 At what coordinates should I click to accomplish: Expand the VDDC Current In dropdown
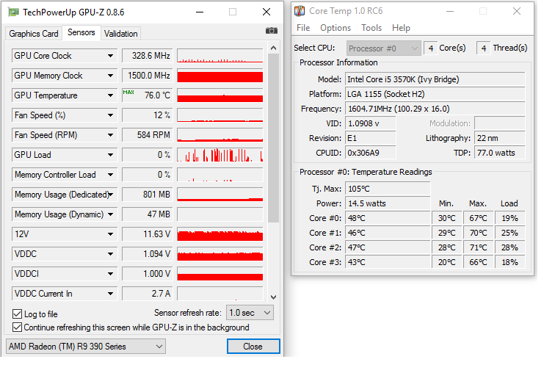110,294
